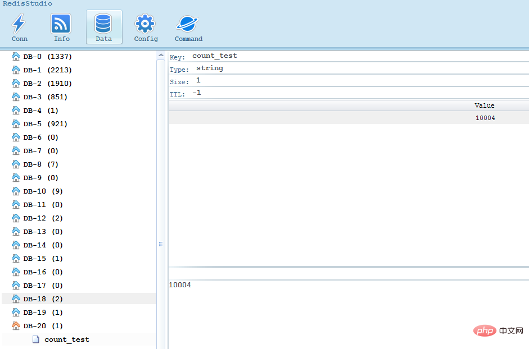The image size is (529, 349).
Task: Click the DB-0 house icon
Action: point(16,56)
